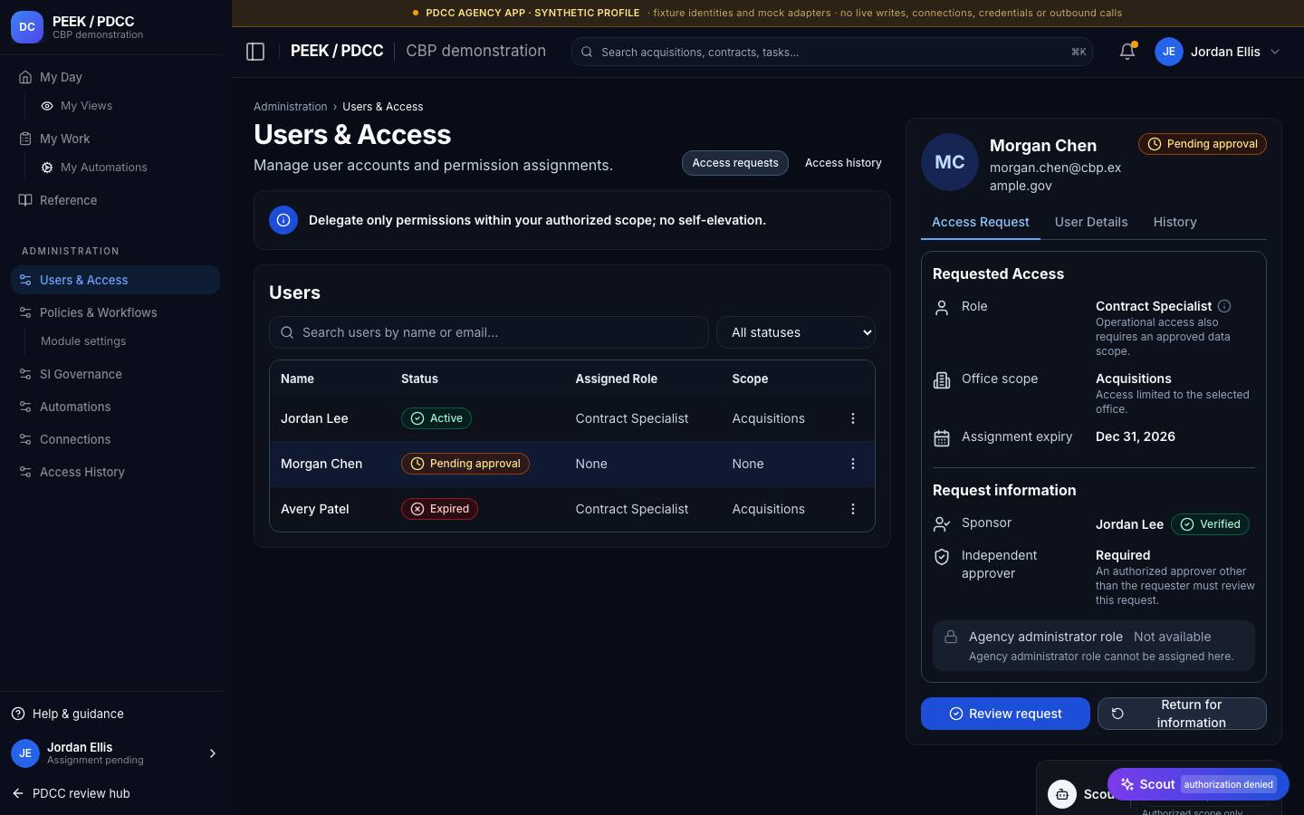Click the Dec 31, 2026 expiry date
The image size is (1304, 815).
[x=1136, y=436]
